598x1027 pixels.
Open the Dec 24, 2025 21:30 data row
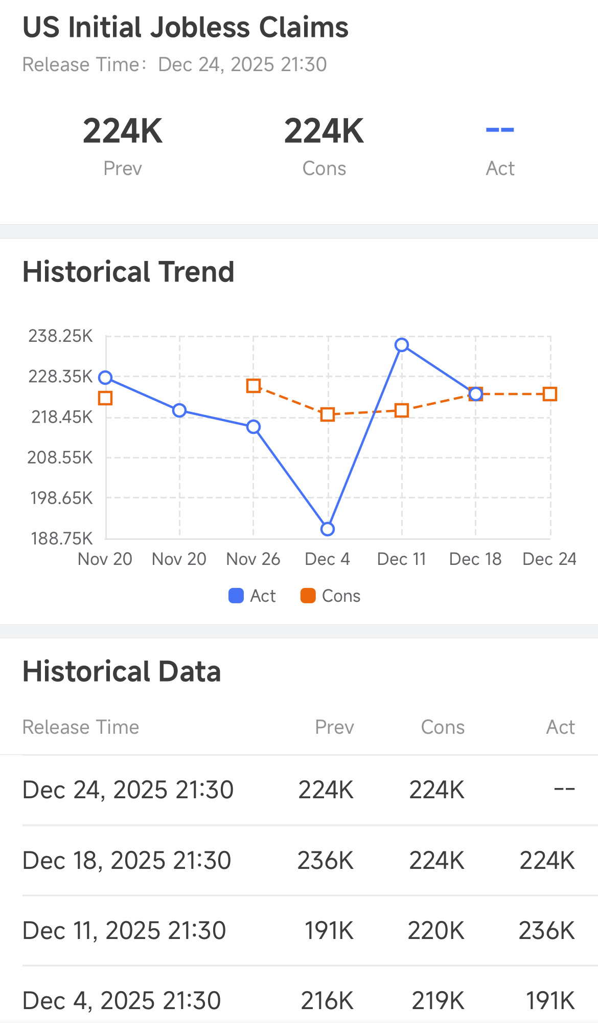tap(299, 790)
